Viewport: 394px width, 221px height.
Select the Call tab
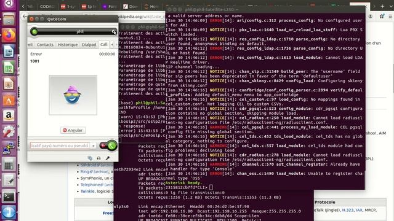[103, 44]
